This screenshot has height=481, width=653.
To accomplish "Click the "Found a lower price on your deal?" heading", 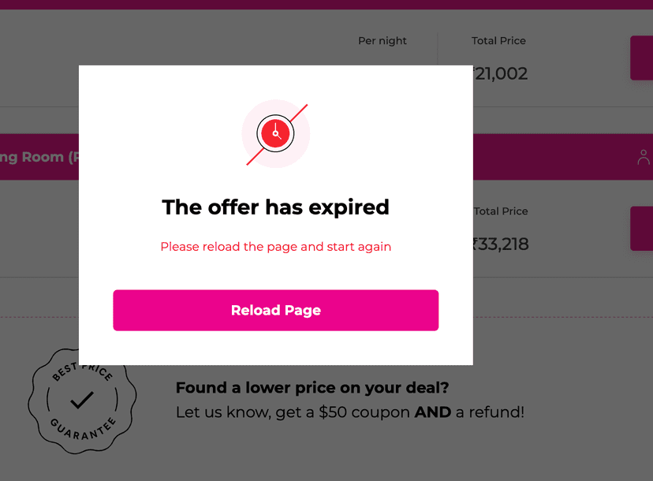I will [x=312, y=388].
